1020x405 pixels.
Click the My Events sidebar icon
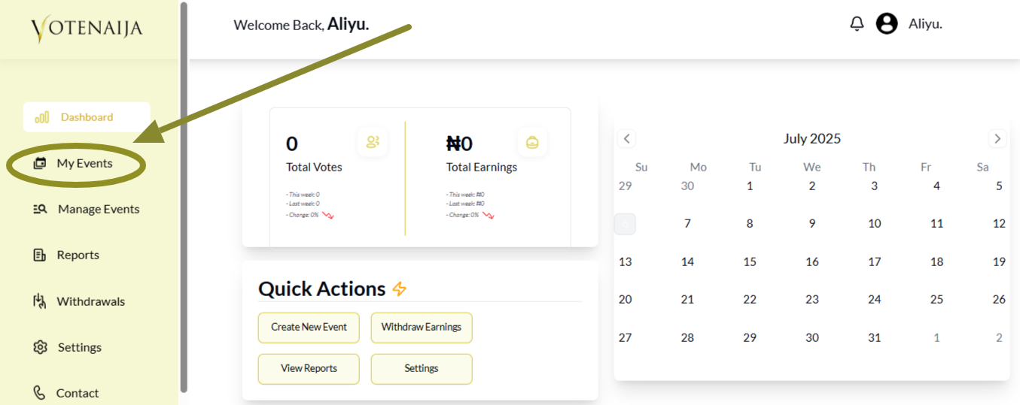tap(40, 163)
